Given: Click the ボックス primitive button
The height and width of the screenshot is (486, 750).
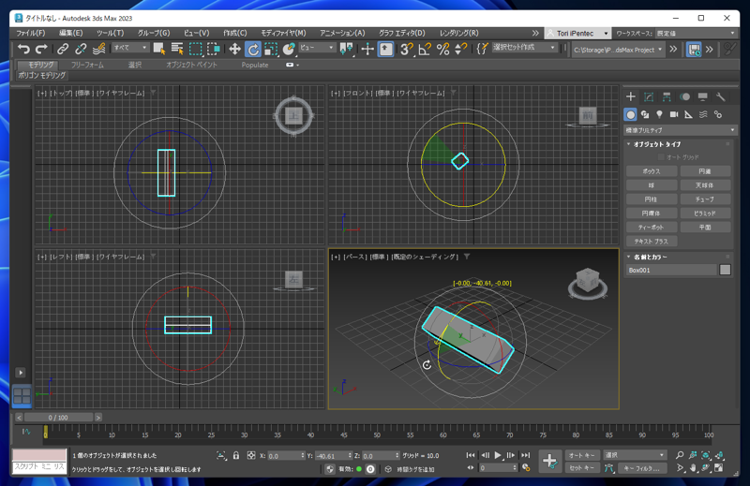Looking at the screenshot, I should pyautogui.click(x=652, y=171).
